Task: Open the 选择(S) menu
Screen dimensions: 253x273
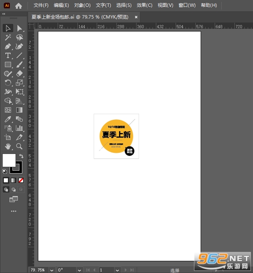Action: click(124, 5)
